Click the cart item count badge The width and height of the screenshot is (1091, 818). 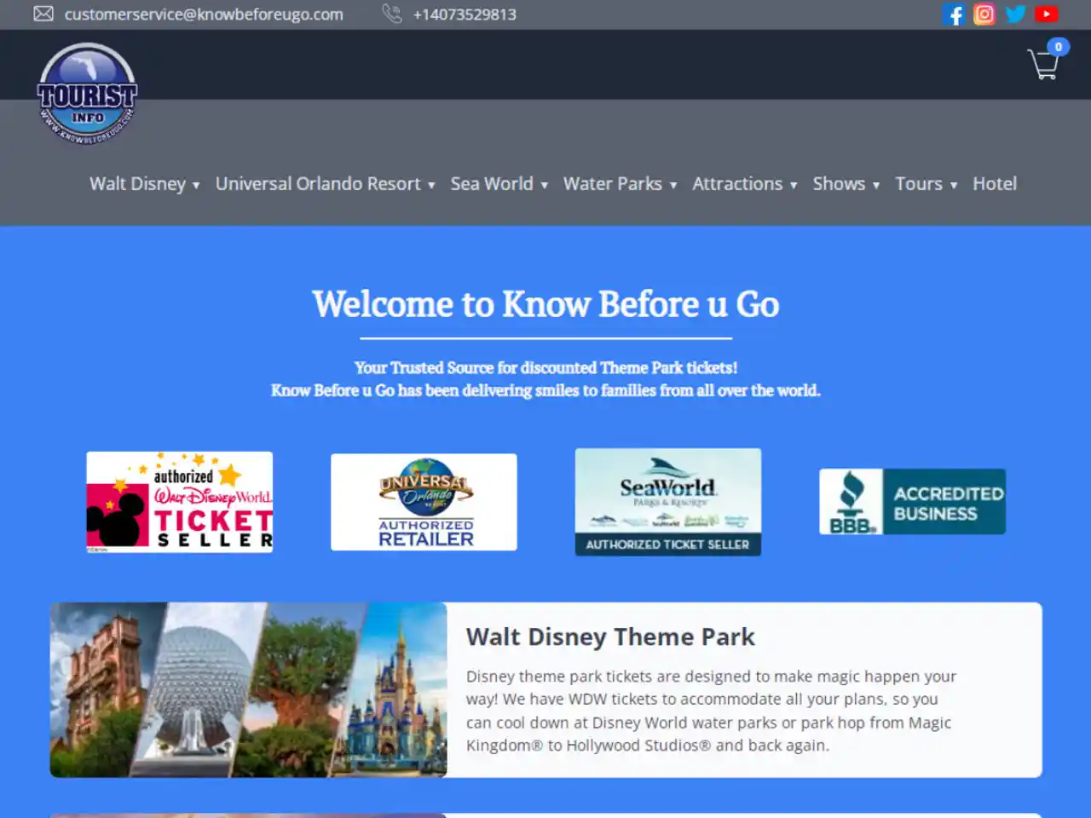(x=1059, y=47)
